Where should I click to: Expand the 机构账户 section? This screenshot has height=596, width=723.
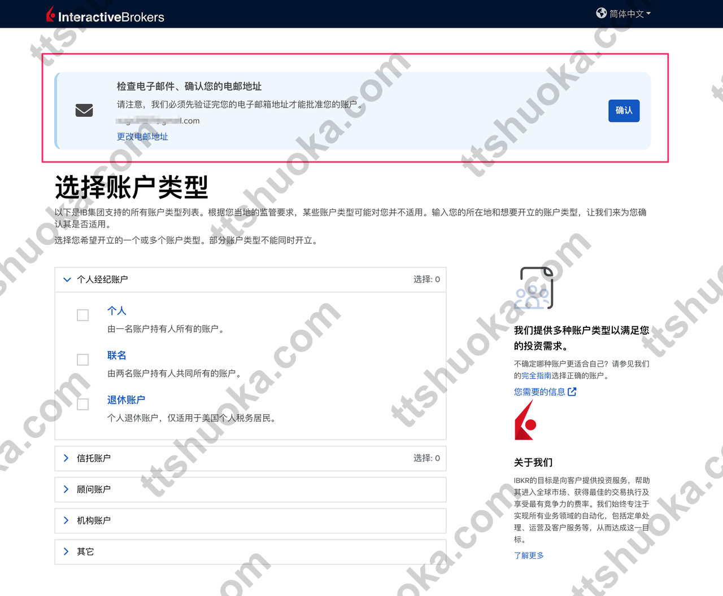pos(250,520)
